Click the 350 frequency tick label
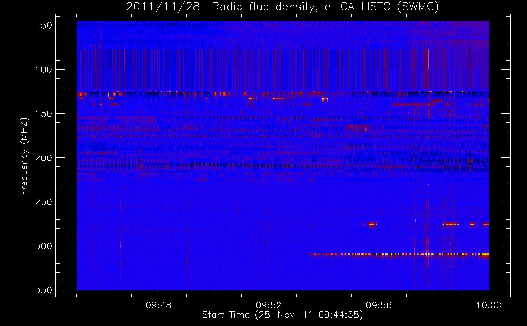527x326 pixels. click(44, 290)
